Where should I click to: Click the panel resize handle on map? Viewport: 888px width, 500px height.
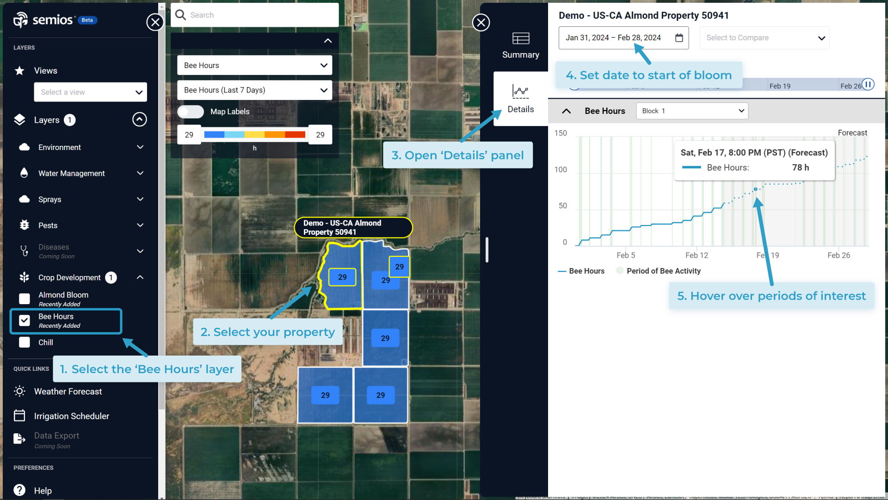click(x=487, y=250)
